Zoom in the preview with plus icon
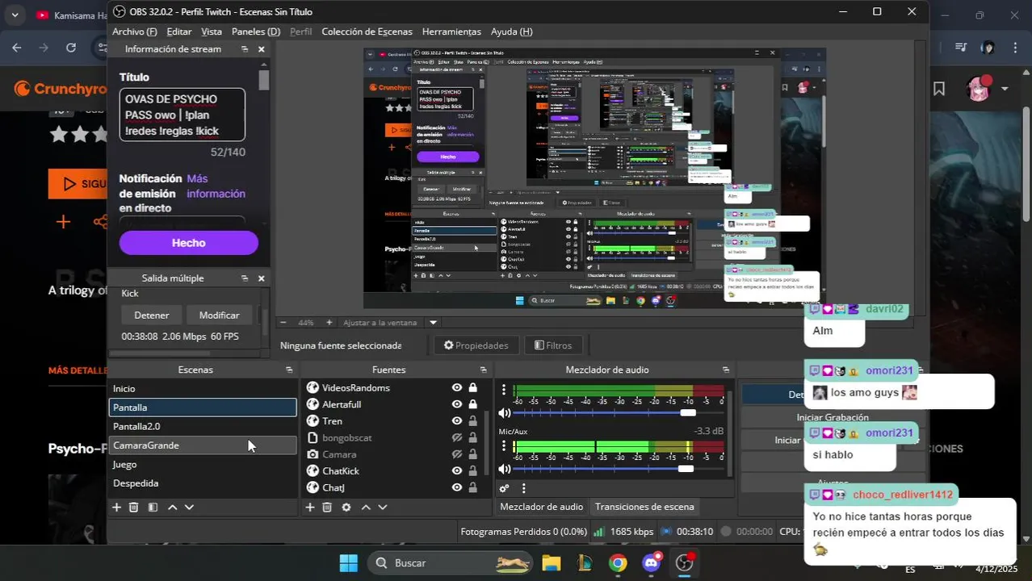 click(x=329, y=322)
